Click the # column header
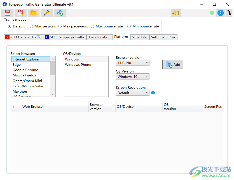The height and width of the screenshot is (180, 234). pyautogui.click(x=16, y=107)
